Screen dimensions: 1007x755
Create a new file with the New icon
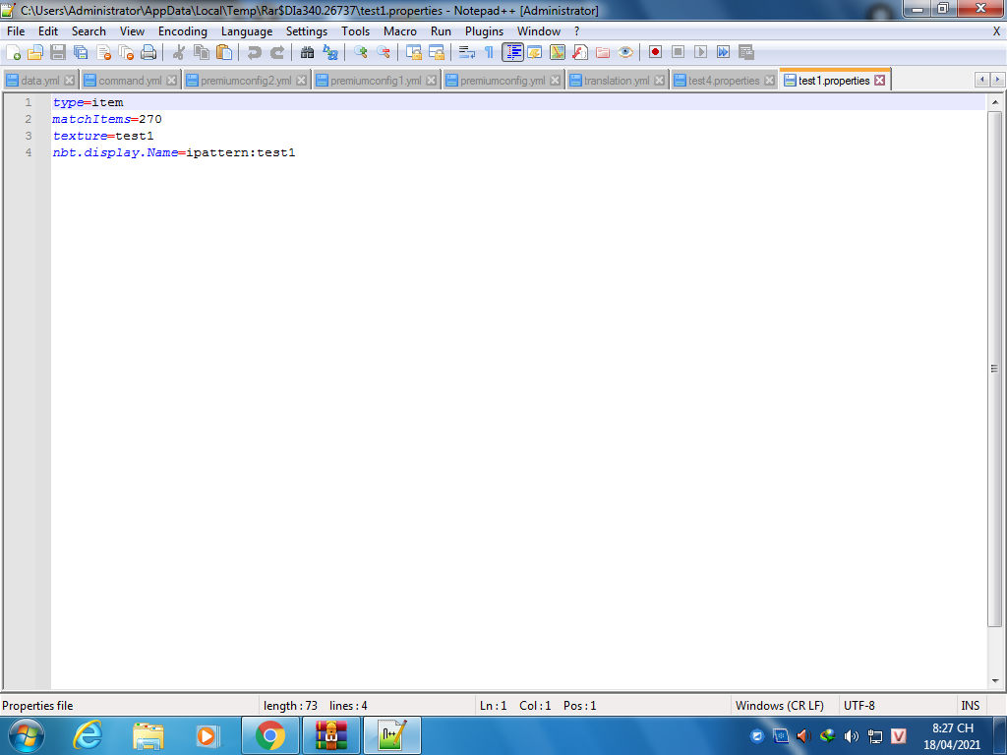pos(13,53)
